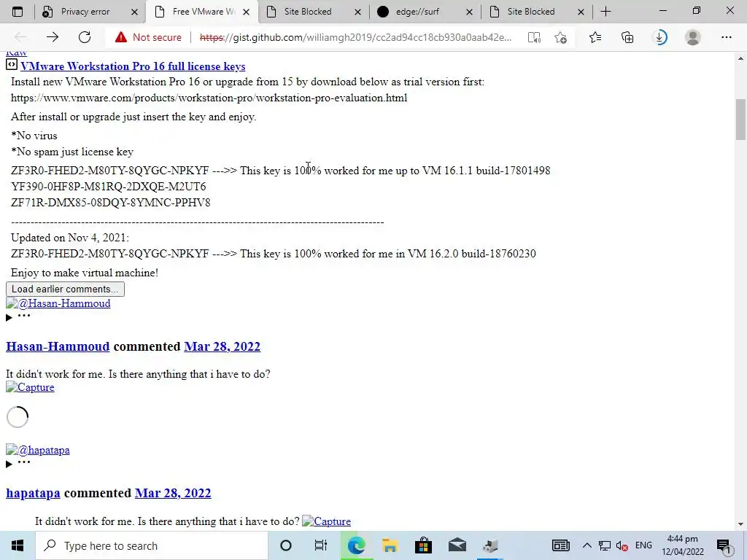
Task: Click the Enjoy to make virtual machine text
Action: point(85,273)
